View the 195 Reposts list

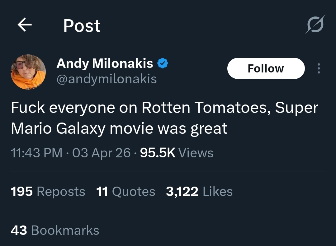pyautogui.click(x=48, y=192)
